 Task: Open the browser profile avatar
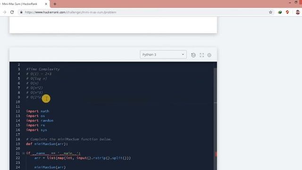click(x=298, y=12)
